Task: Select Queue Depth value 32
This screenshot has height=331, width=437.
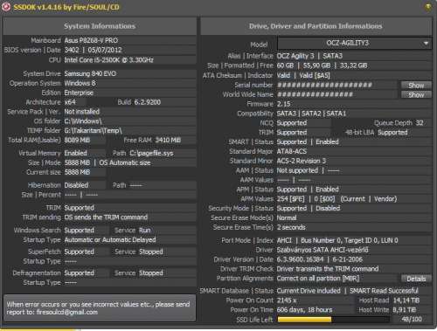Action: [x=420, y=123]
